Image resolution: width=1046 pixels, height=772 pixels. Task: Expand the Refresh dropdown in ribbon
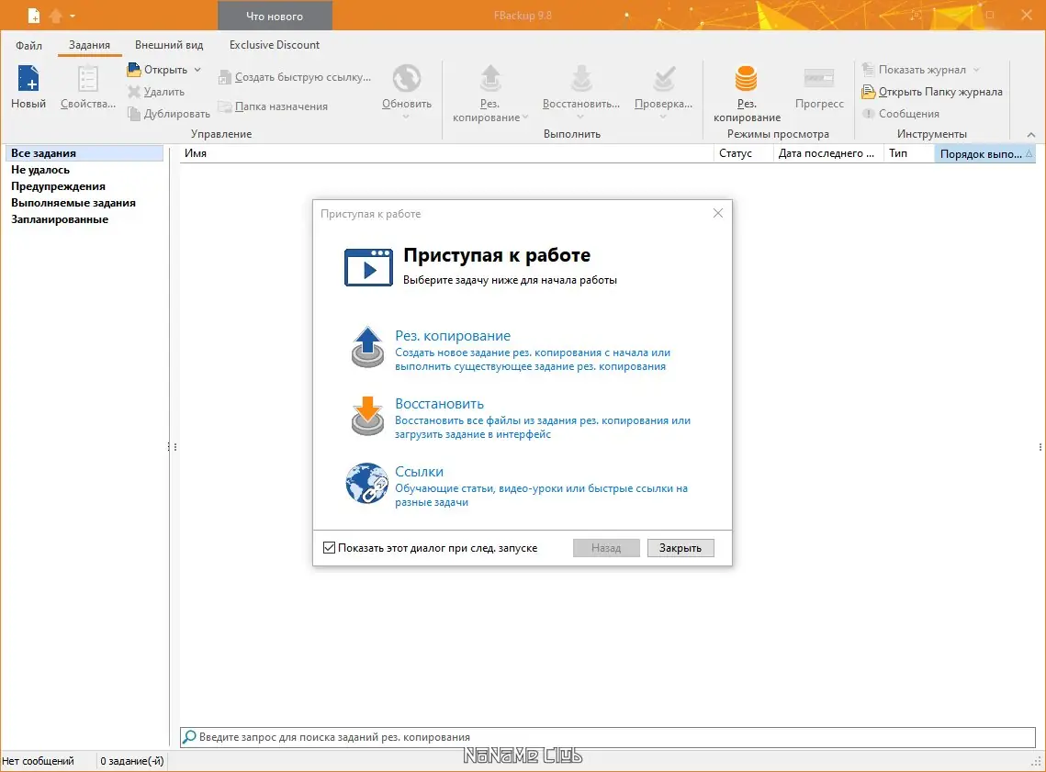click(407, 117)
